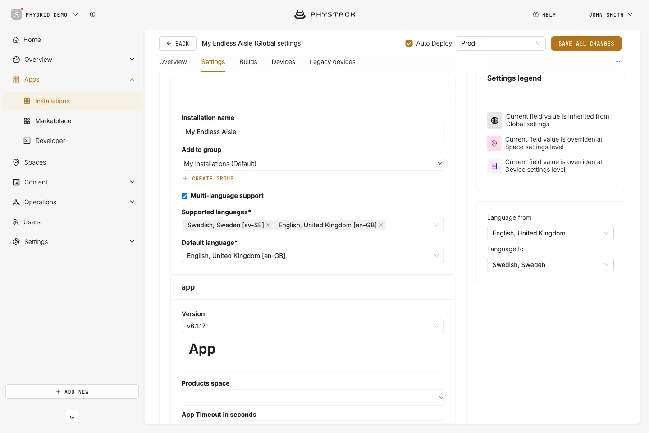This screenshot has width=649, height=433.
Task: Open the John Smith account menu
Action: pos(611,14)
